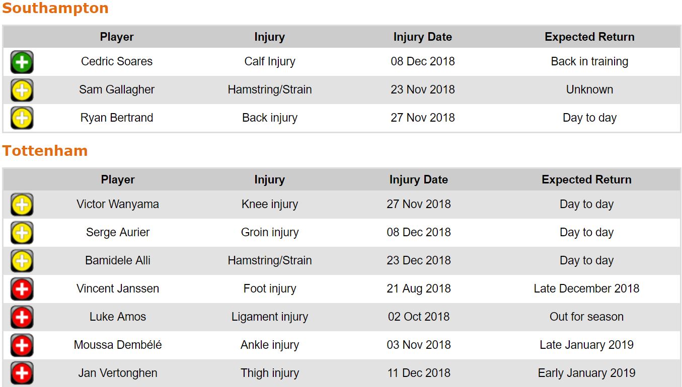Open the Tottenham team heading

(45, 151)
